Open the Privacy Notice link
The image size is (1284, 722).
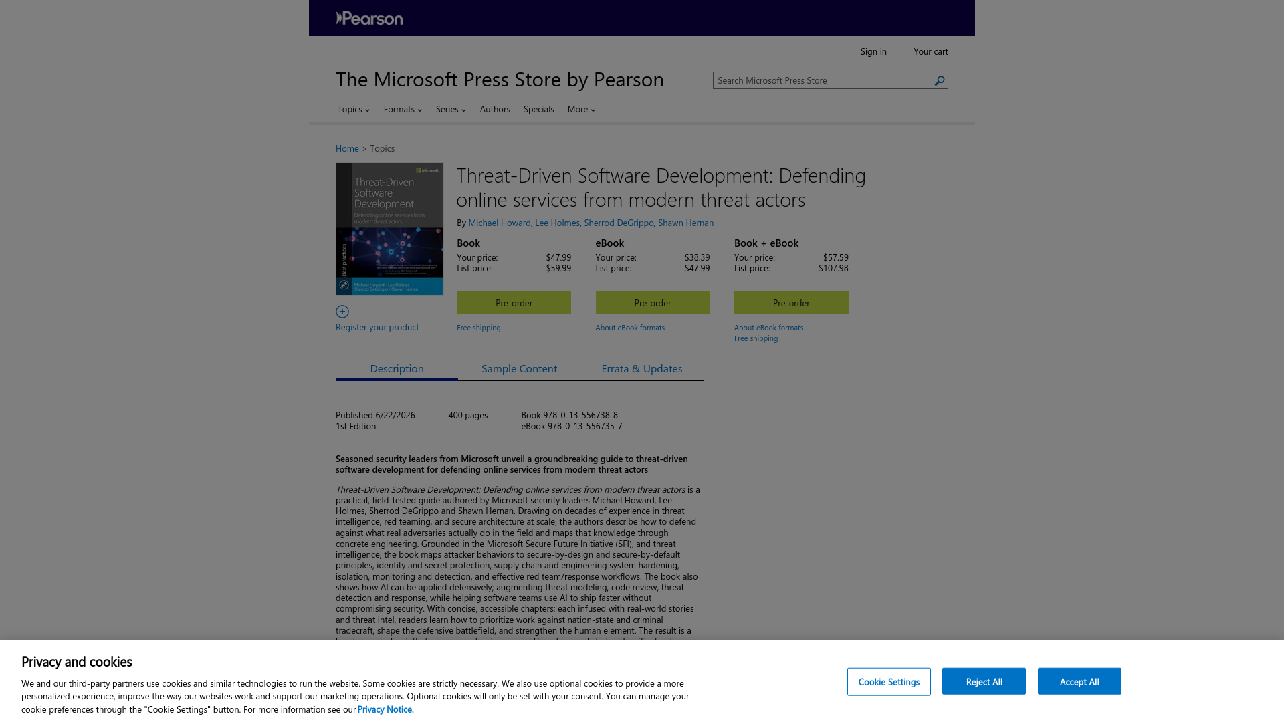pyautogui.click(x=385, y=709)
